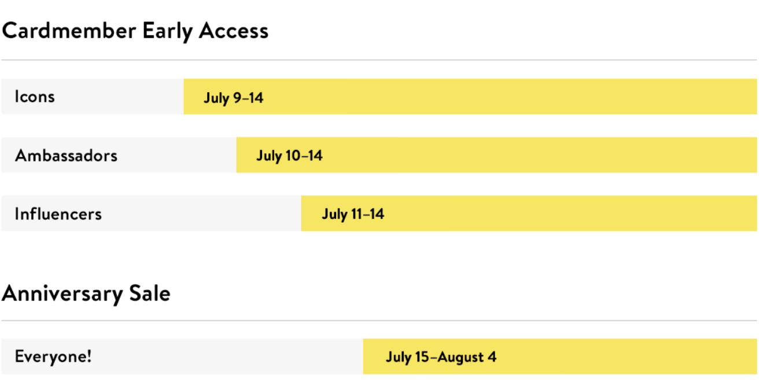Click the July 11–14 date text
Image resolution: width=767 pixels, height=389 pixels.
click(x=353, y=214)
